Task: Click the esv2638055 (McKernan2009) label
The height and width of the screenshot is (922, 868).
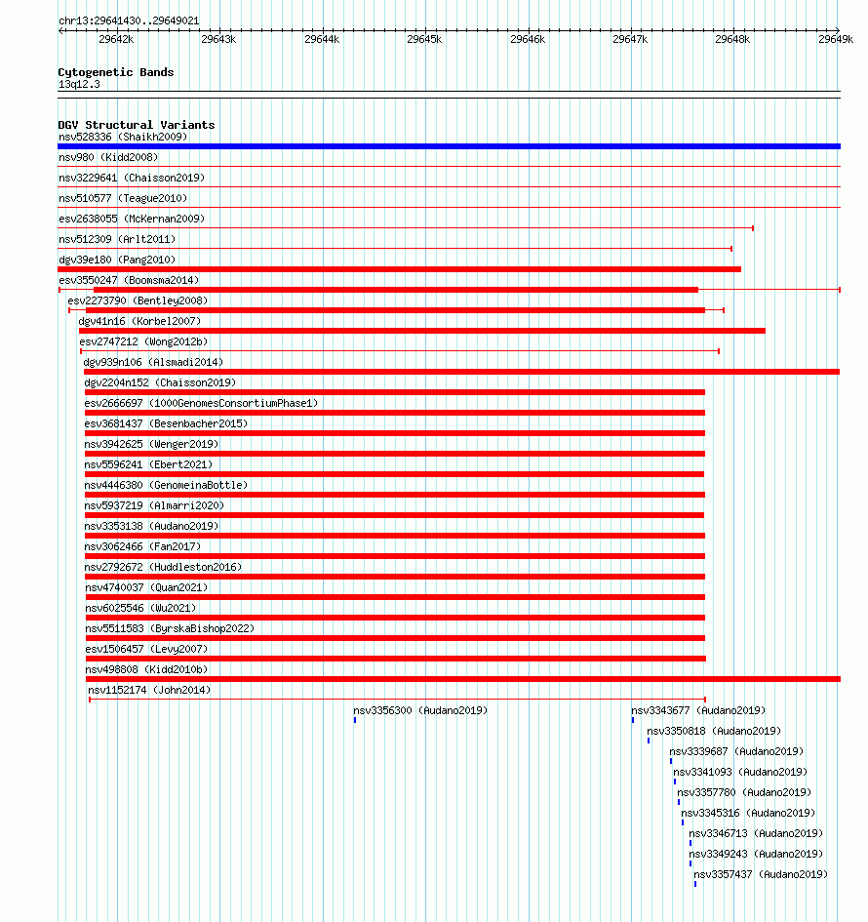Action: coord(132,219)
